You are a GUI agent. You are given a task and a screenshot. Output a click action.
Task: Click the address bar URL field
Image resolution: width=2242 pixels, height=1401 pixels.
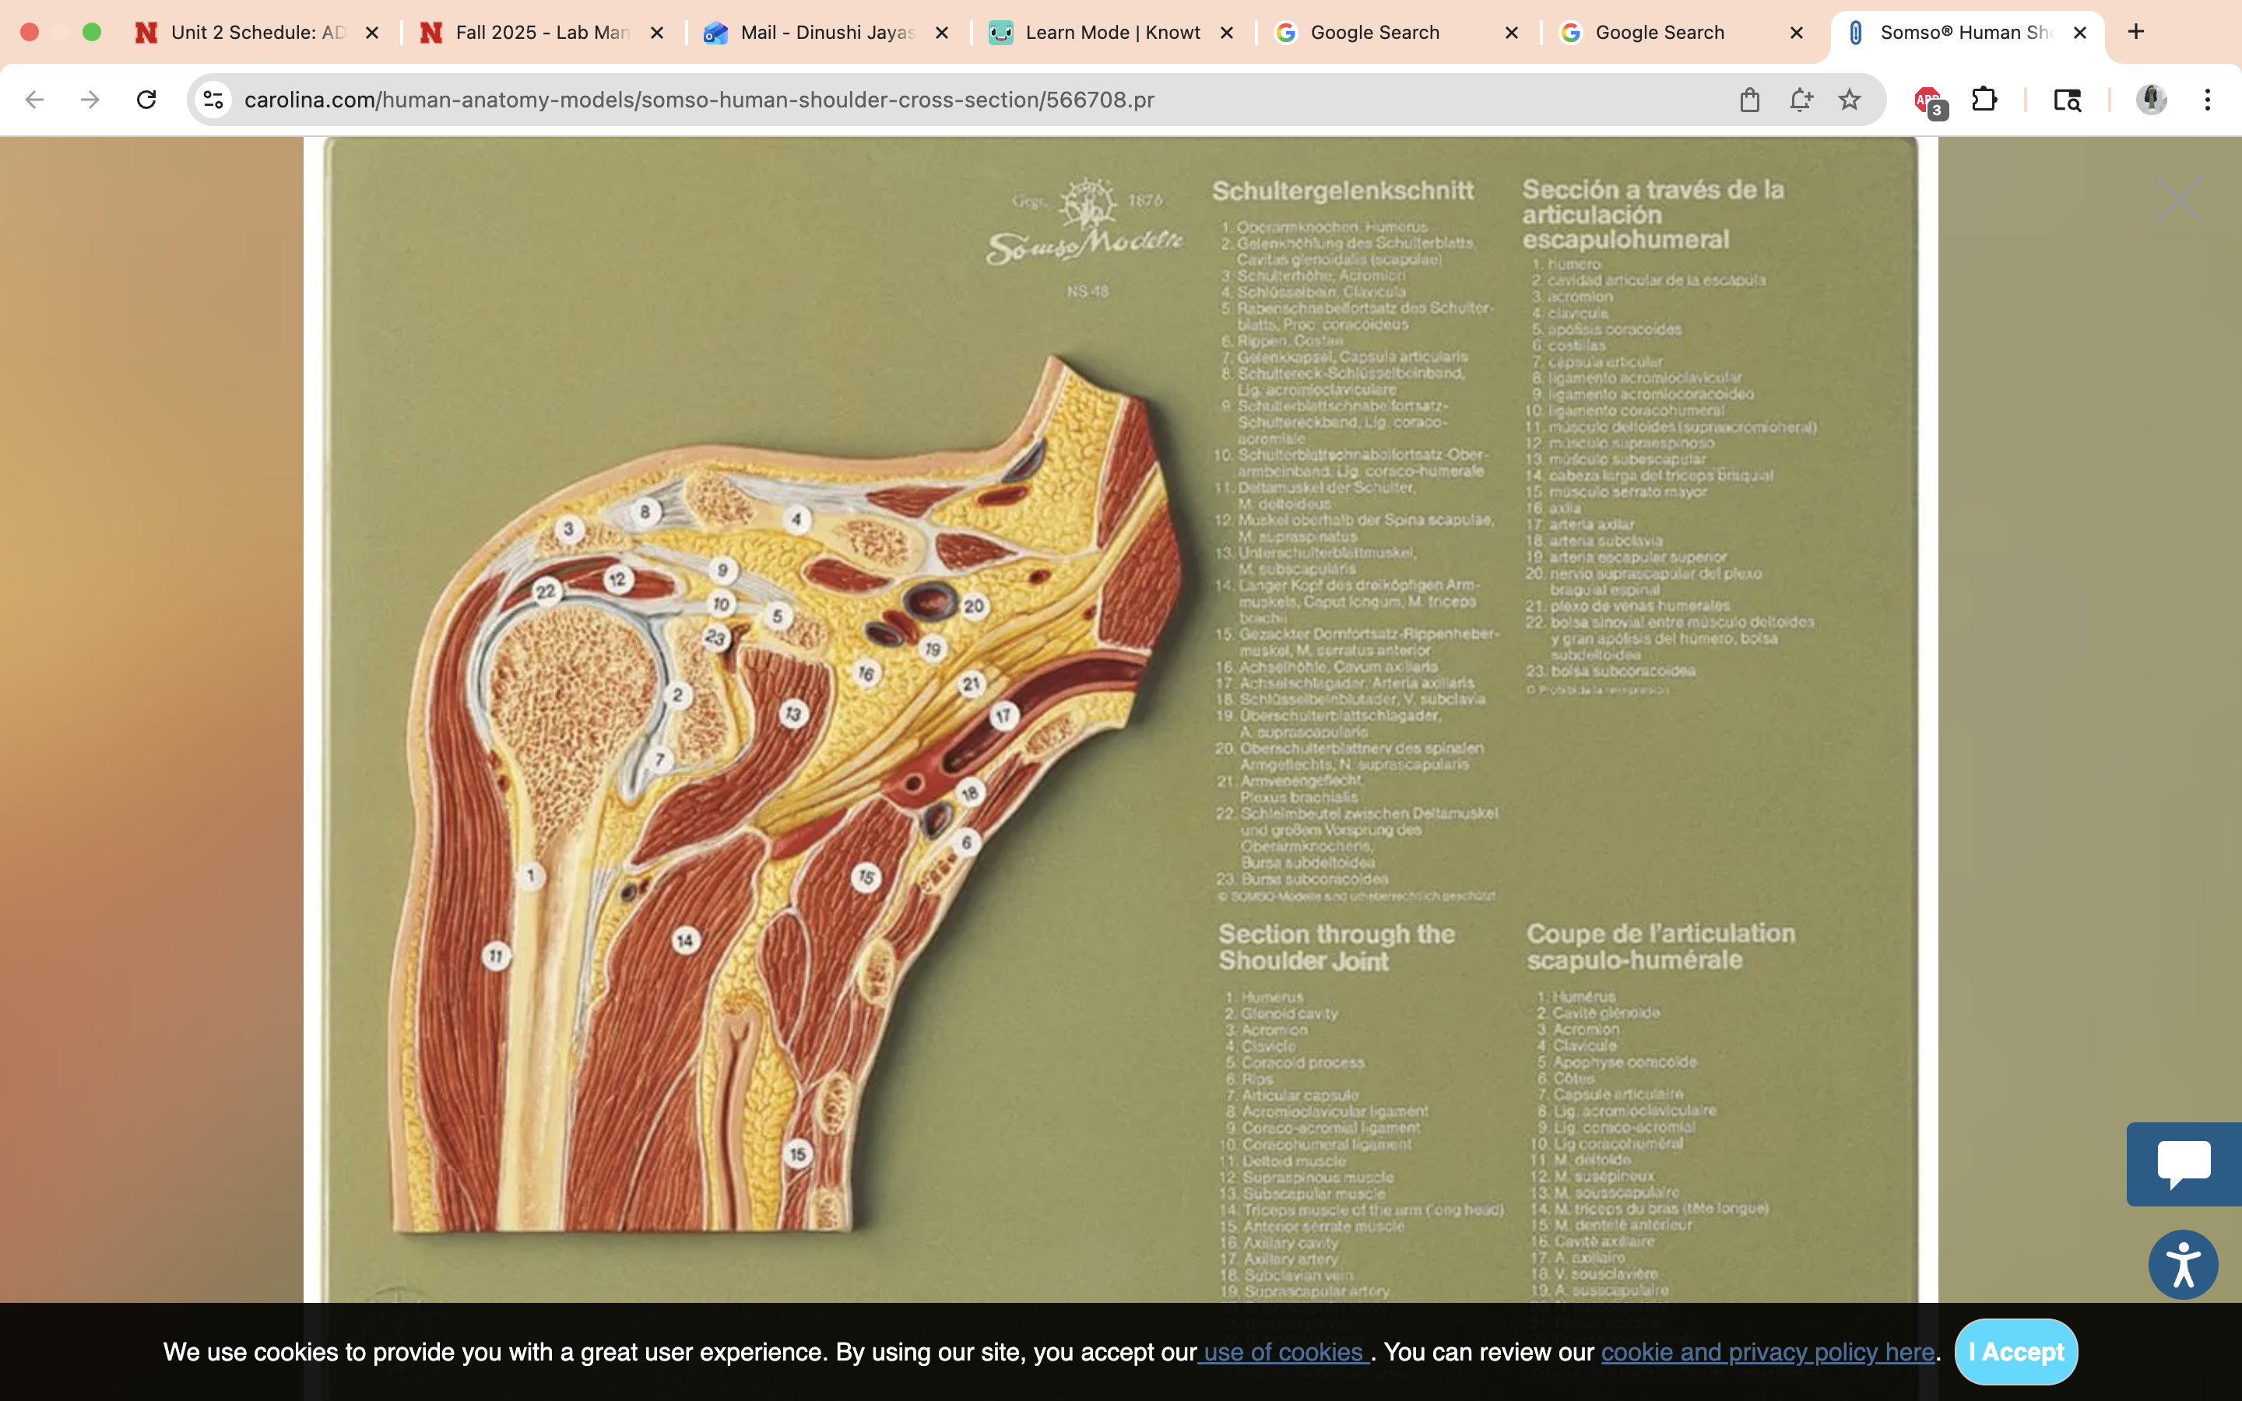pyautogui.click(x=926, y=99)
